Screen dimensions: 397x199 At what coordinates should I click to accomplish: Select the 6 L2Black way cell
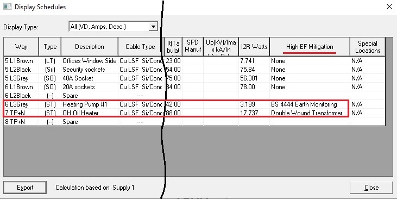pos(21,96)
